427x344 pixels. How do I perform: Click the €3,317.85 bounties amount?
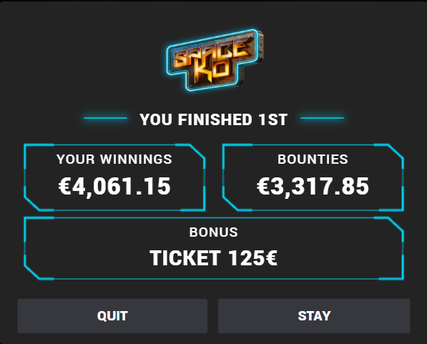(x=313, y=186)
